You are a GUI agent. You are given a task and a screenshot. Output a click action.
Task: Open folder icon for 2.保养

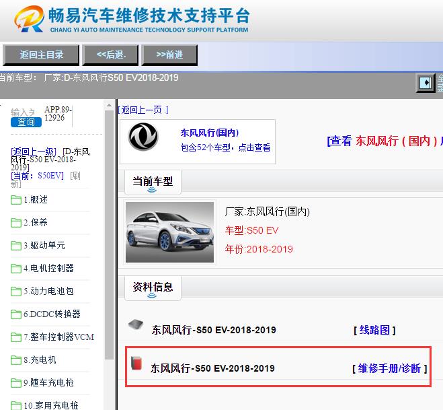tap(16, 223)
